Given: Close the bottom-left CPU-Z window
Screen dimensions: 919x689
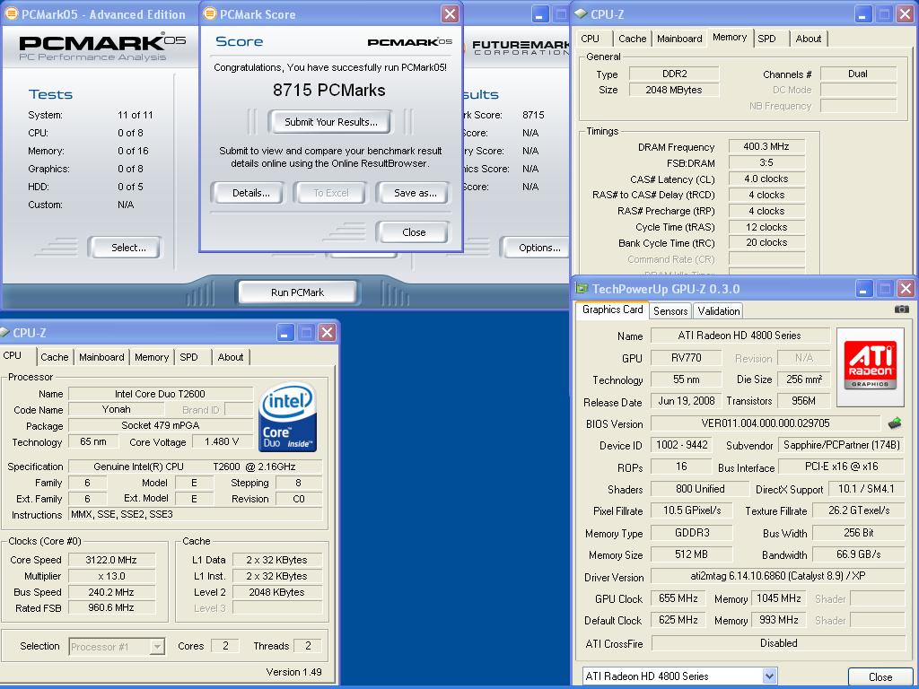Looking at the screenshot, I should click(327, 333).
